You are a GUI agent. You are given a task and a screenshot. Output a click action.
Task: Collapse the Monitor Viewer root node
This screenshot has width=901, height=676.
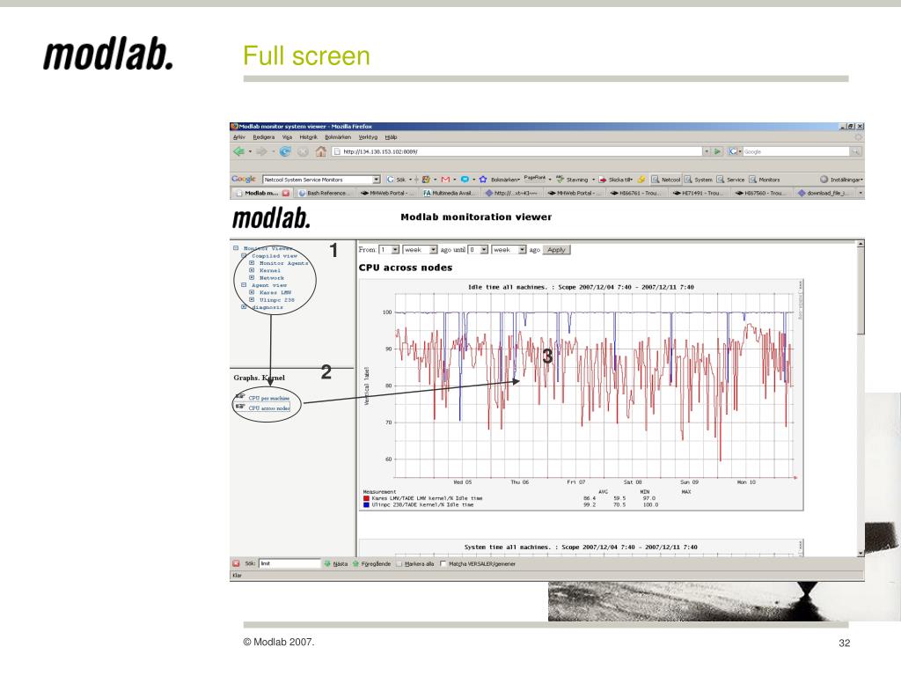pyautogui.click(x=236, y=248)
